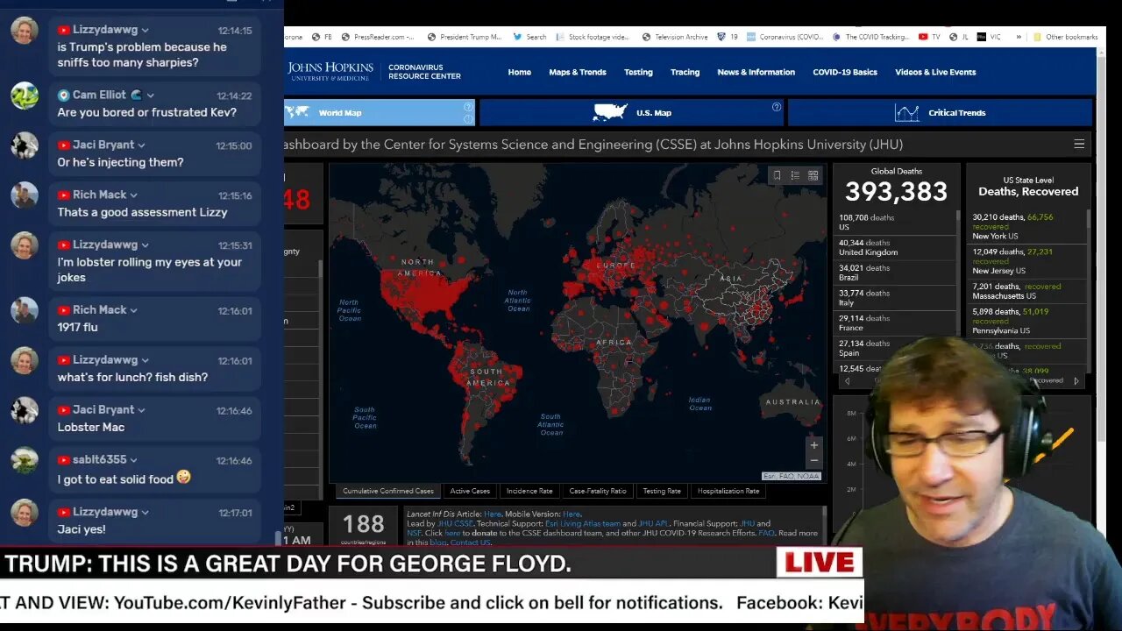Open the YouTube TV bookmark

(929, 37)
